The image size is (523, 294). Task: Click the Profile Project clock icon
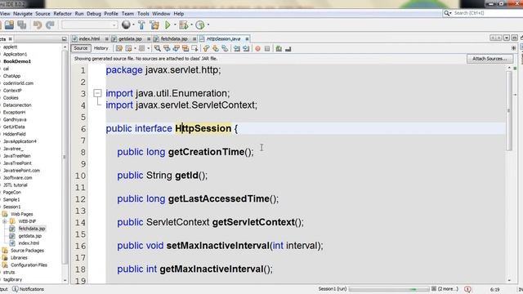199,25
